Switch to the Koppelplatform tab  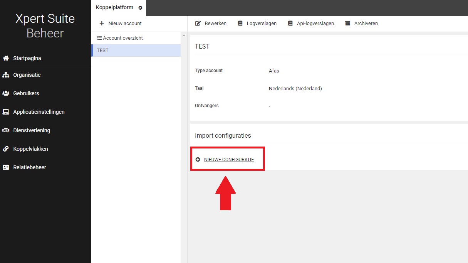pos(114,8)
